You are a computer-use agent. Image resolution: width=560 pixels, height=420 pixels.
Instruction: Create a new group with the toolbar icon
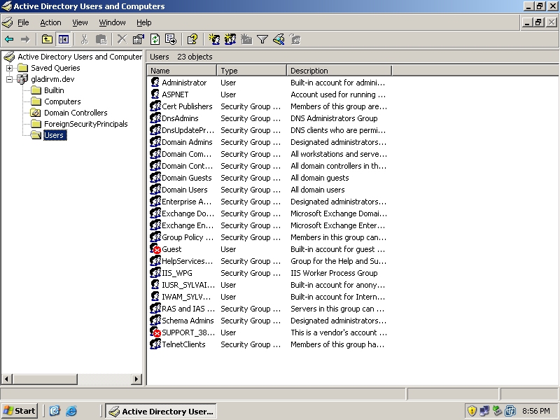[x=230, y=39]
